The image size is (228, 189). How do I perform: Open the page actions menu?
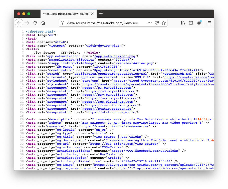[x=150, y=23]
